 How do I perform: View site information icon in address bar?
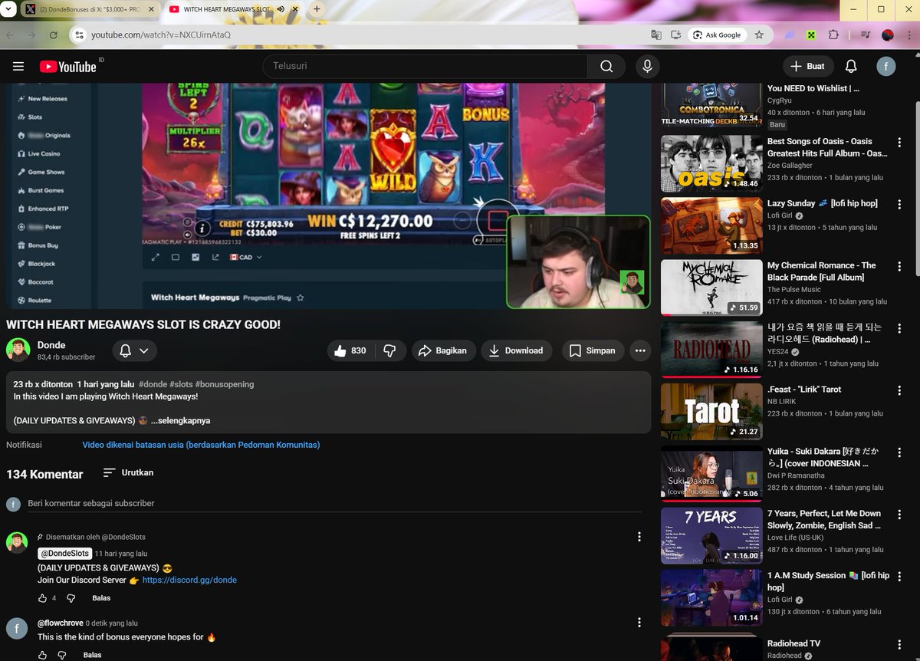point(78,35)
